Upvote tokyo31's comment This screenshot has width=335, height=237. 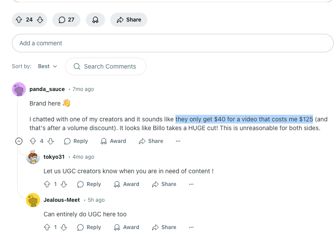pyautogui.click(x=47, y=184)
